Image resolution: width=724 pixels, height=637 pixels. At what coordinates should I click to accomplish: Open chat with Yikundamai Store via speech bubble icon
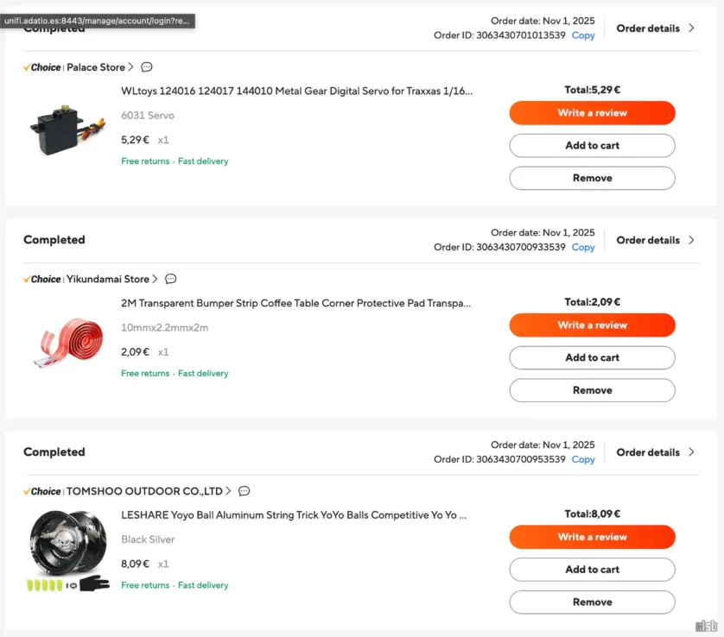pyautogui.click(x=170, y=279)
